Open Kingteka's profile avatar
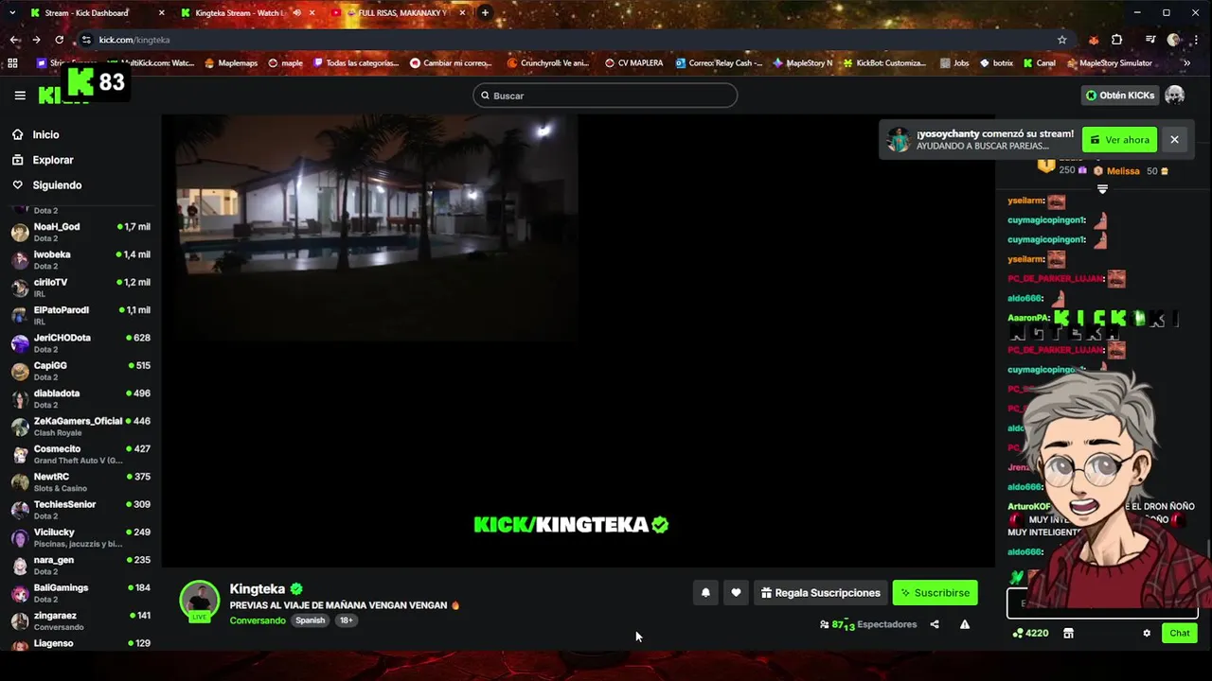Viewport: 1212px width, 681px height. click(200, 601)
